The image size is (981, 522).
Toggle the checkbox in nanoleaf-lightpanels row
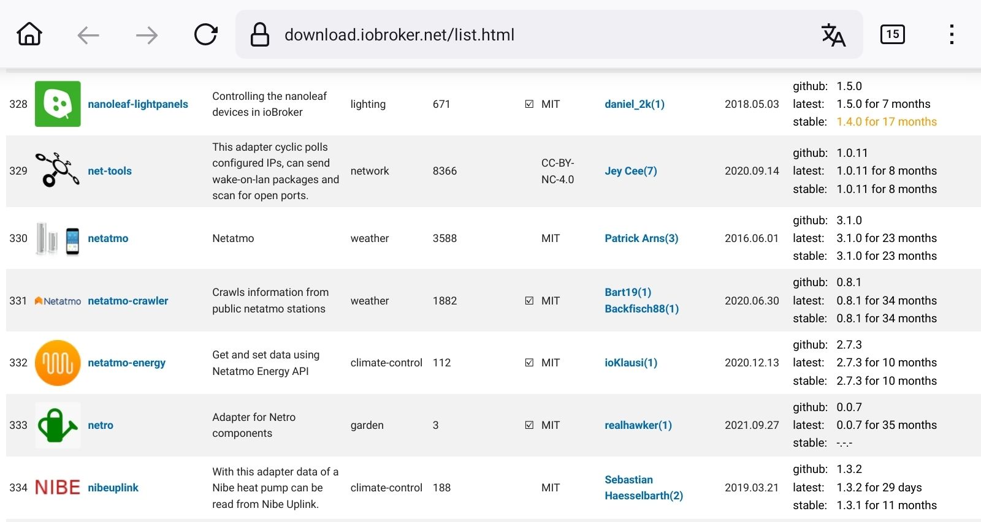[529, 104]
